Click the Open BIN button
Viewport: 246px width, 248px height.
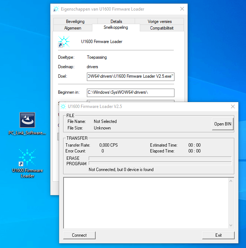click(x=223, y=124)
